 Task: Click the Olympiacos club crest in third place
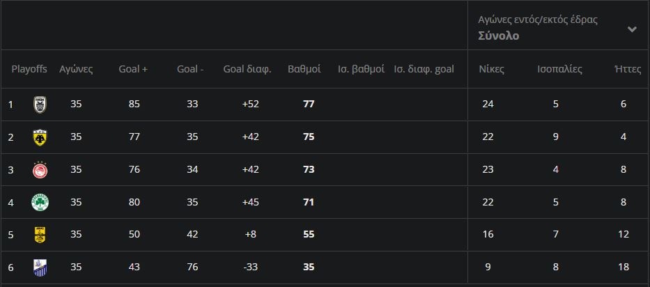40,170
